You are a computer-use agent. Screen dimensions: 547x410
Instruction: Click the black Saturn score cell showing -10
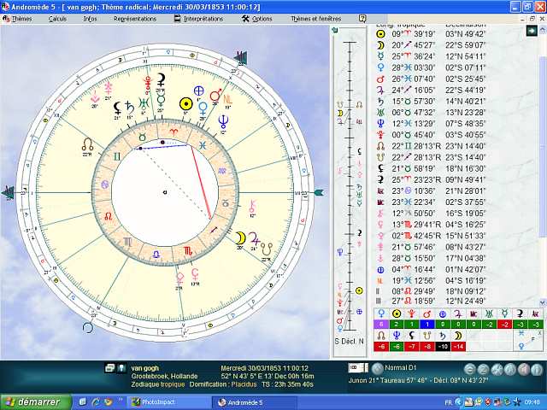443,347
